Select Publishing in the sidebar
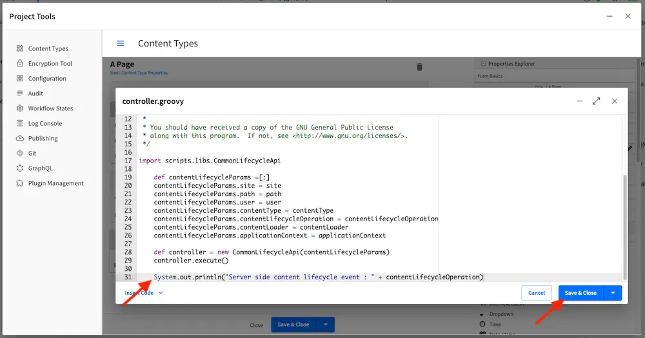Image resolution: width=645 pixels, height=338 pixels. [43, 139]
